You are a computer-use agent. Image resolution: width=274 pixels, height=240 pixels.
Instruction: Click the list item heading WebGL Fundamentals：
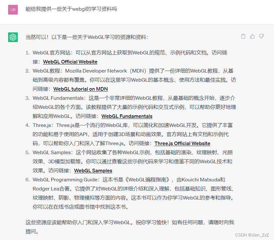[x=59, y=98]
